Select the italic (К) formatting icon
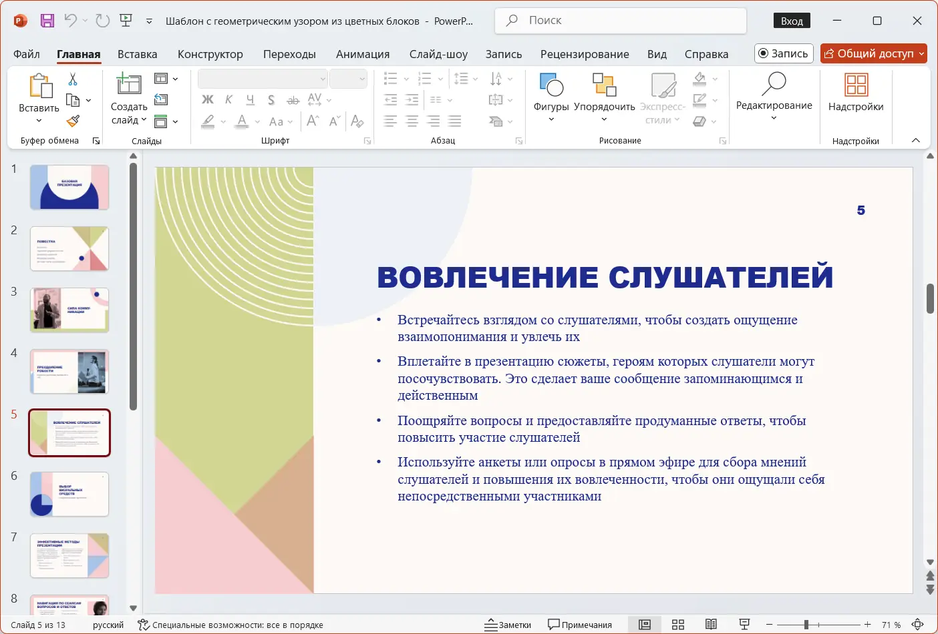Image resolution: width=938 pixels, height=634 pixels. (228, 99)
